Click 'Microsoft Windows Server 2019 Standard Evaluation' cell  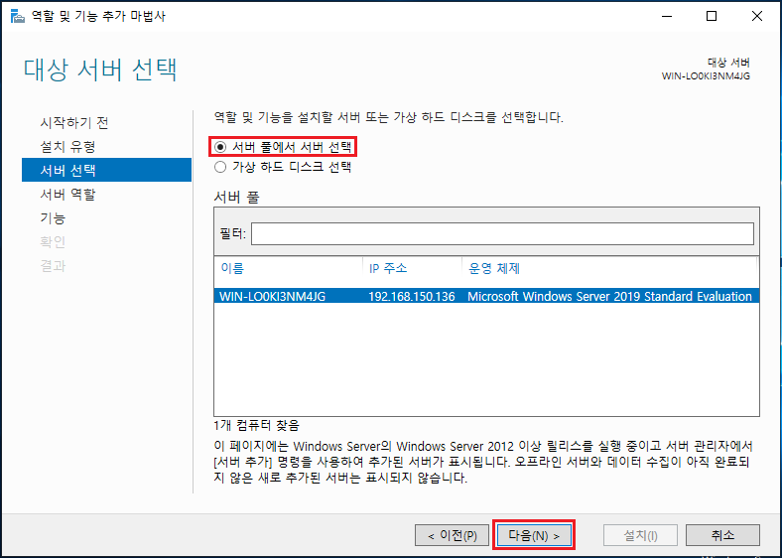click(609, 297)
